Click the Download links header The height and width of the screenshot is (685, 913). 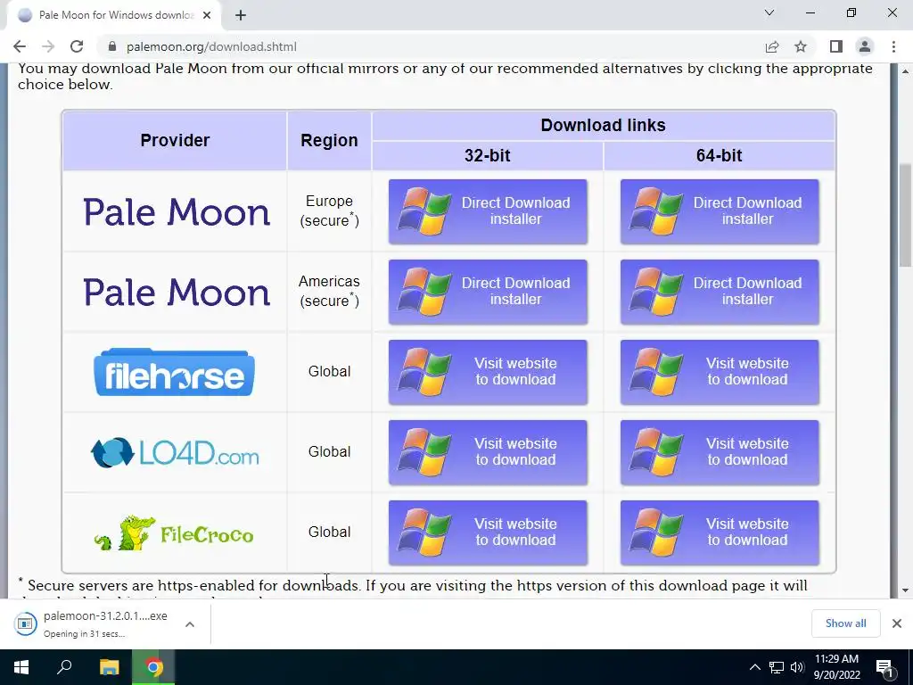604,125
